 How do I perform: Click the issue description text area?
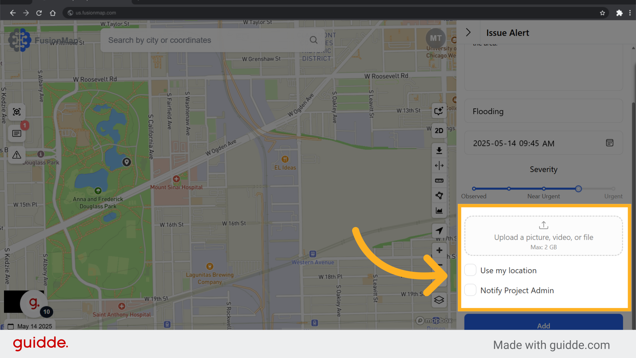[544, 67]
